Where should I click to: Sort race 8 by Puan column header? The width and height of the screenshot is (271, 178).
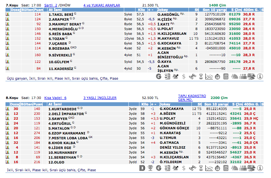38,104
